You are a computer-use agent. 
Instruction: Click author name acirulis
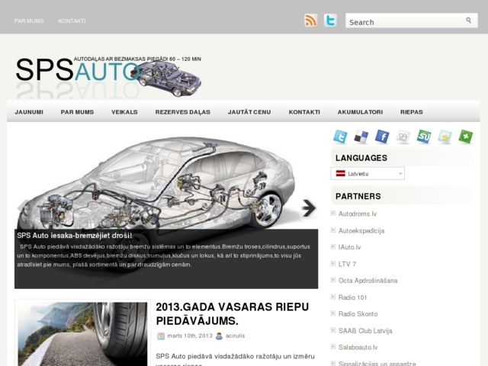[236, 336]
